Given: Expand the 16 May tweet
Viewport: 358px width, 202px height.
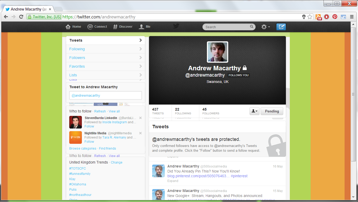Looking at the screenshot, I should pos(173,181).
